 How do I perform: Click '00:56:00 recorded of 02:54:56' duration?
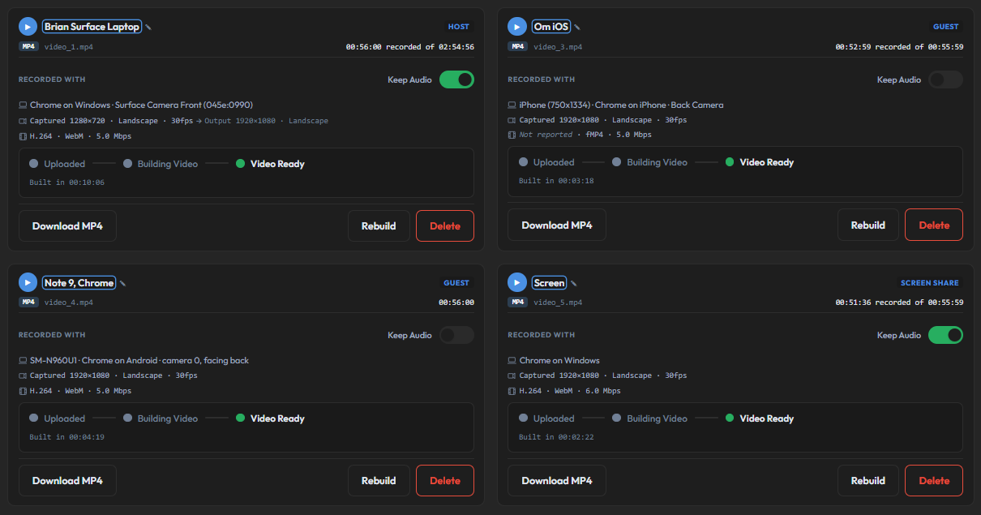click(410, 47)
